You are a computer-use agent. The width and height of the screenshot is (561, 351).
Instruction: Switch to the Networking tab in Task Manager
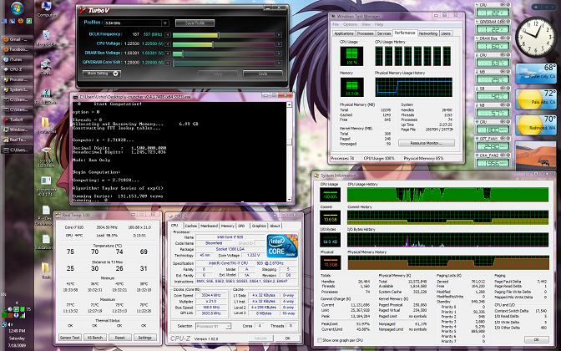point(428,33)
